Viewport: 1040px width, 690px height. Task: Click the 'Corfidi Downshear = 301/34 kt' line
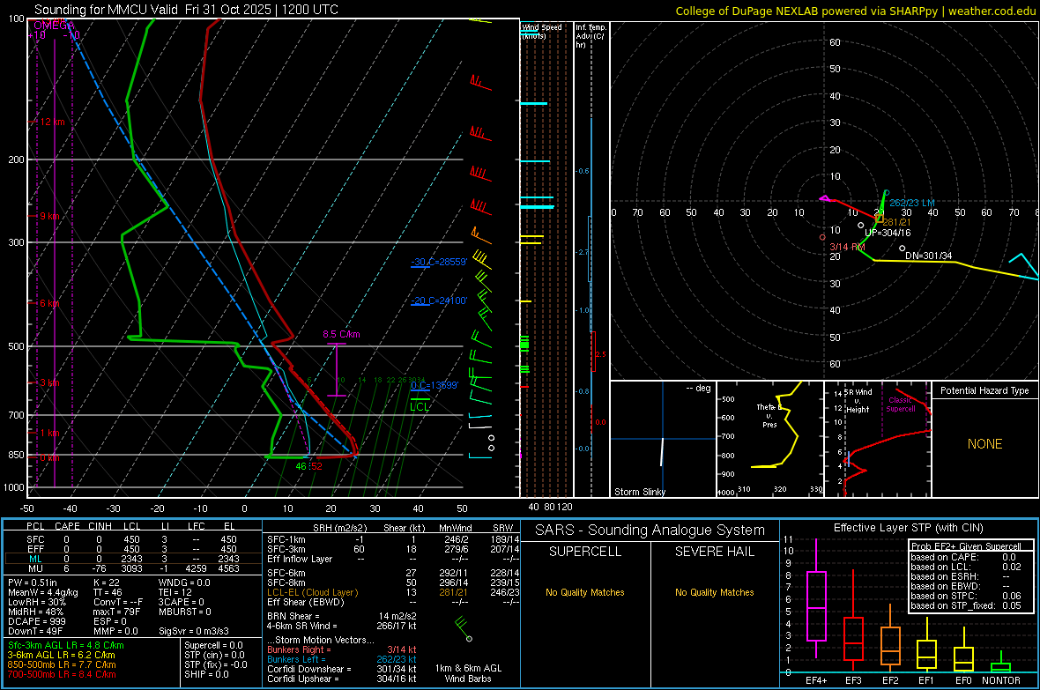[342, 669]
